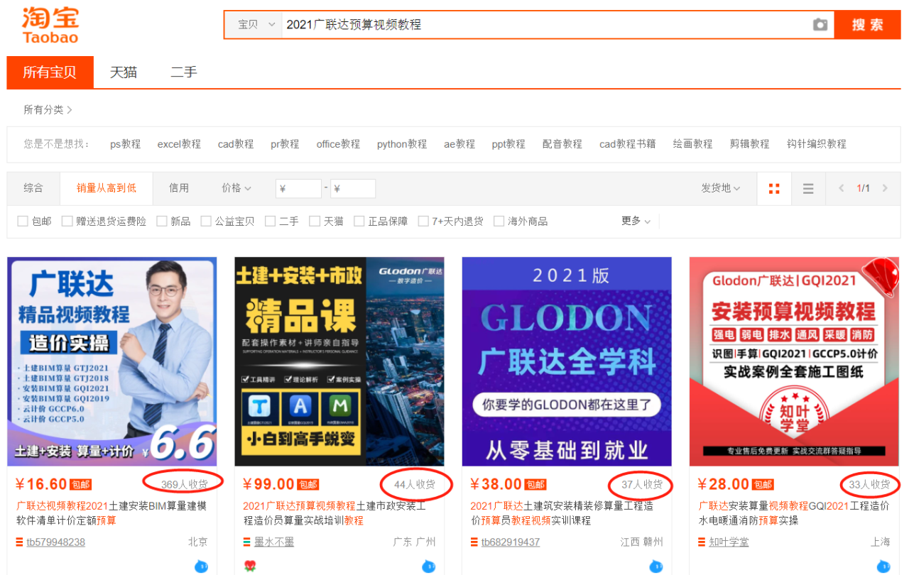Enable the 天猫 filter checkbox
Viewport: 909px width, 575px height.
[315, 221]
